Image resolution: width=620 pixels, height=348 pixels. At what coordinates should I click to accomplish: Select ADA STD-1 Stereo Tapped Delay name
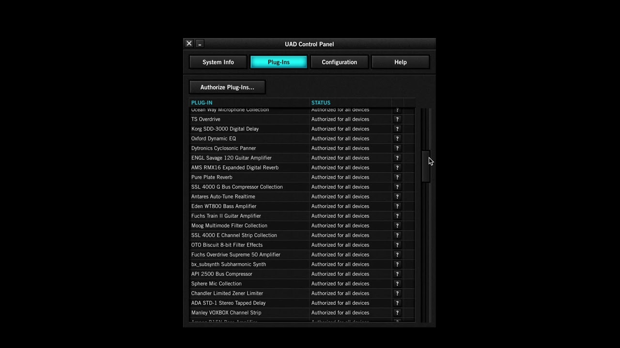click(x=228, y=303)
